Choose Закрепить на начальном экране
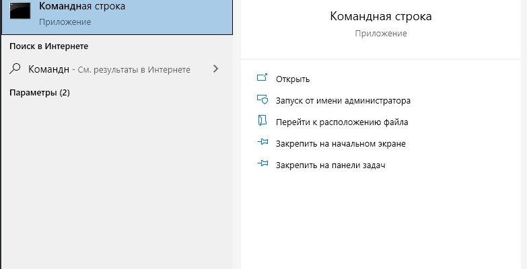This screenshot has height=269, width=527. [341, 144]
